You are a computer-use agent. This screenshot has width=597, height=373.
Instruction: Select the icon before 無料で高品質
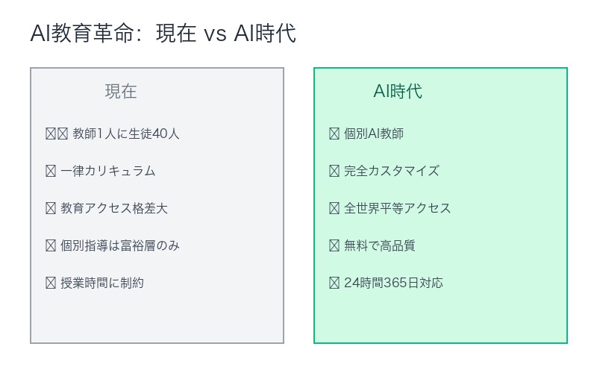[x=334, y=246]
